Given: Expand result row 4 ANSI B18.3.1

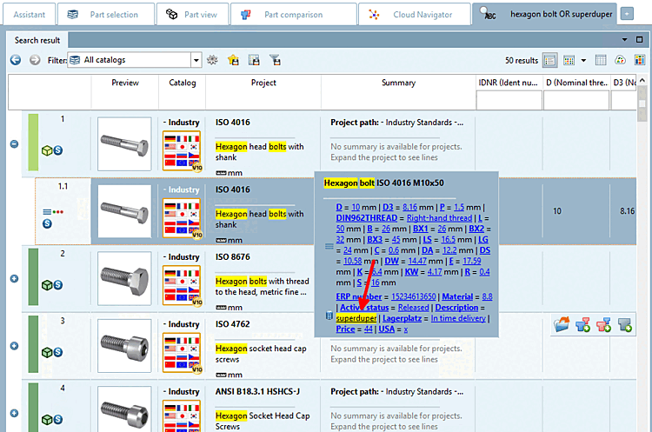Looking at the screenshot, I should [14, 413].
